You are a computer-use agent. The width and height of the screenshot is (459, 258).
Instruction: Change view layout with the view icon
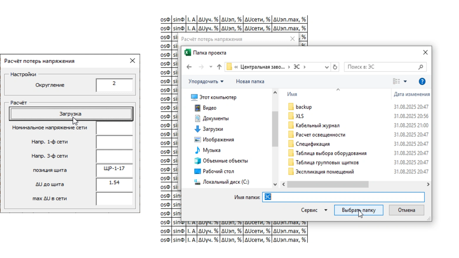tap(396, 81)
